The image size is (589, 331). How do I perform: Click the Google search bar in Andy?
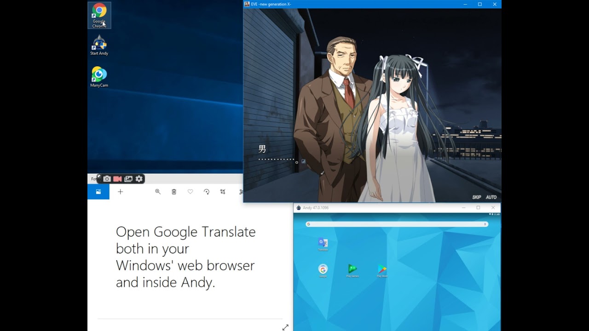397,224
